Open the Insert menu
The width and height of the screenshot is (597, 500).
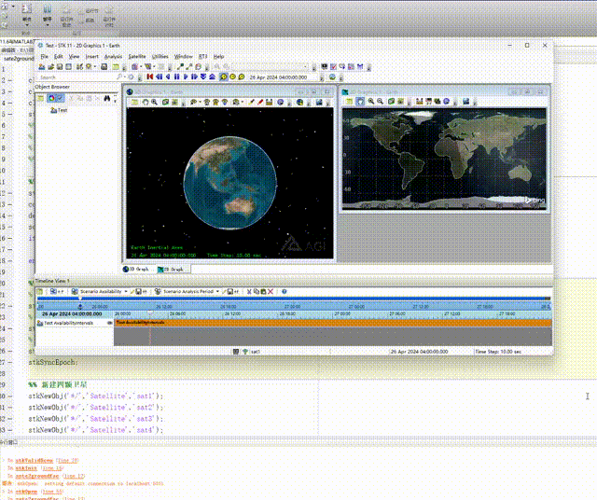91,56
